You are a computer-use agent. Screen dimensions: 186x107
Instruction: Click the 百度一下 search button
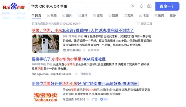coord(167,6)
